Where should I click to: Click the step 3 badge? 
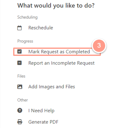(x=99, y=45)
